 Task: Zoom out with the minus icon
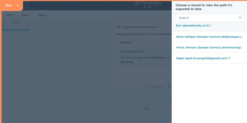coord(9,23)
